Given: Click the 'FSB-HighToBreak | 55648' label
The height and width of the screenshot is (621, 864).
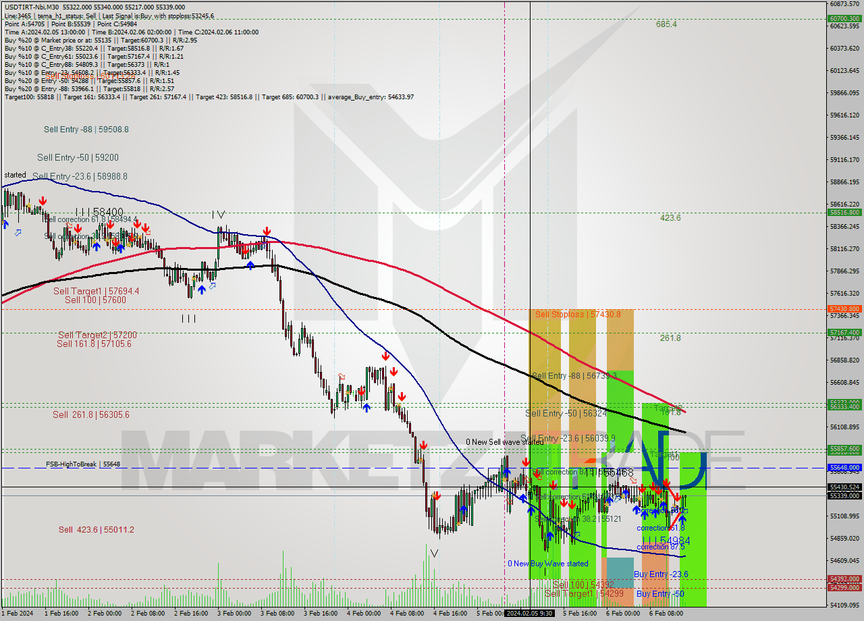Looking at the screenshot, I should coord(83,464).
